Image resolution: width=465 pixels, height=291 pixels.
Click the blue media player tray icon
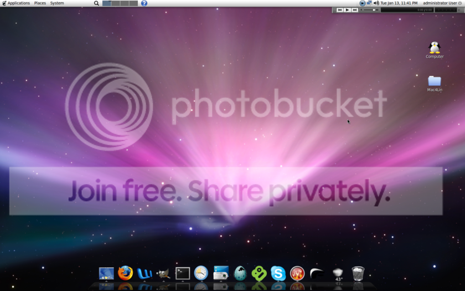pyautogui.click(x=363, y=3)
